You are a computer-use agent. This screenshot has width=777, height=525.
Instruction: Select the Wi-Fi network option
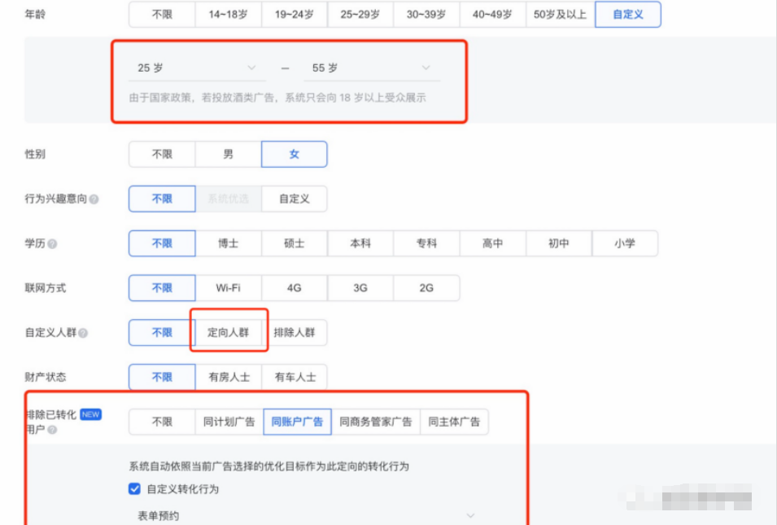(229, 287)
